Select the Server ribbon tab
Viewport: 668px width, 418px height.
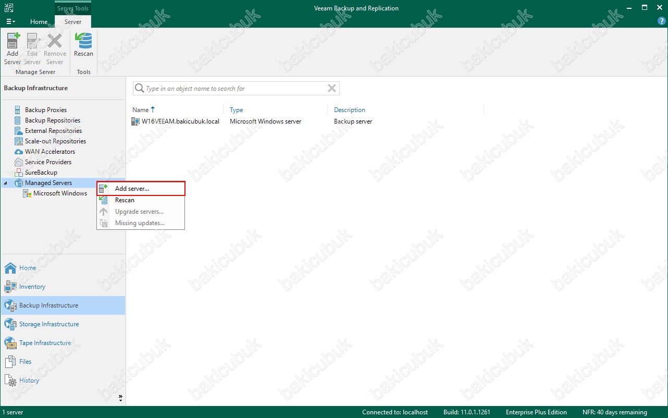coord(73,22)
